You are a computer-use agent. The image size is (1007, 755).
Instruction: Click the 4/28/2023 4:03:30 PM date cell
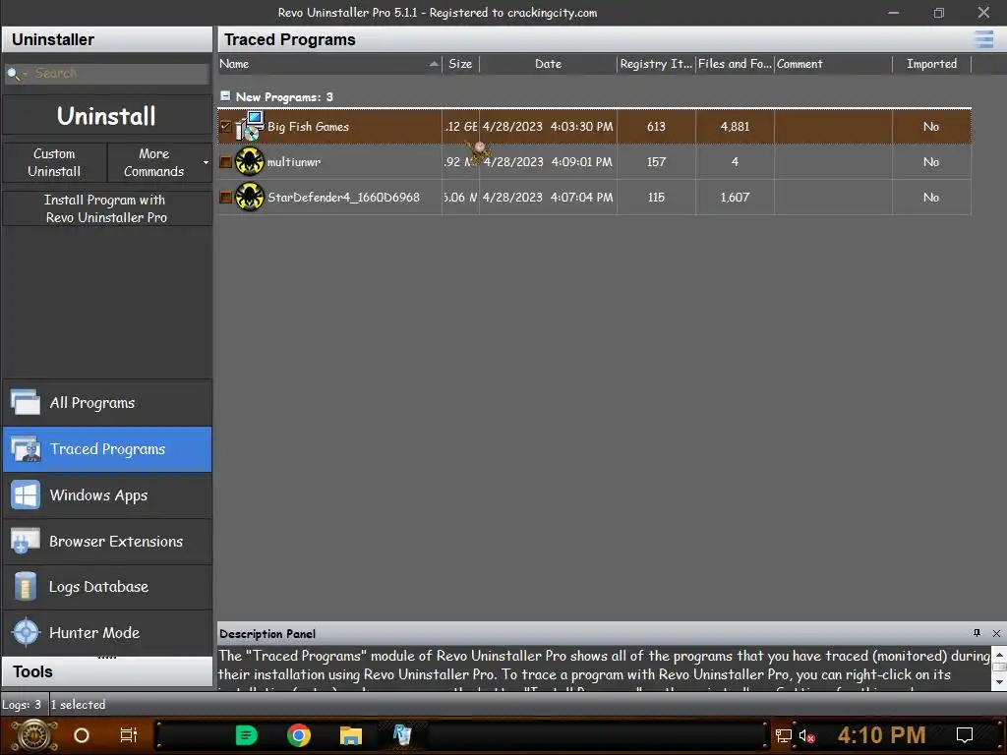[548, 127]
